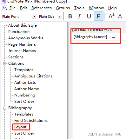Open Numbering under Citations

pos(25,95)
